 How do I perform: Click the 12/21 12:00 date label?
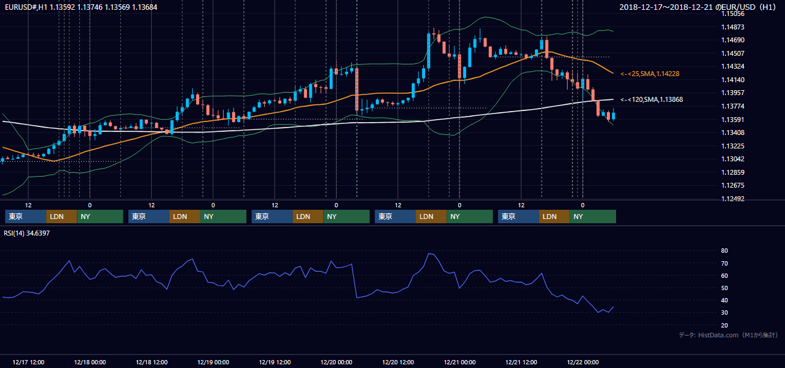tap(521, 362)
